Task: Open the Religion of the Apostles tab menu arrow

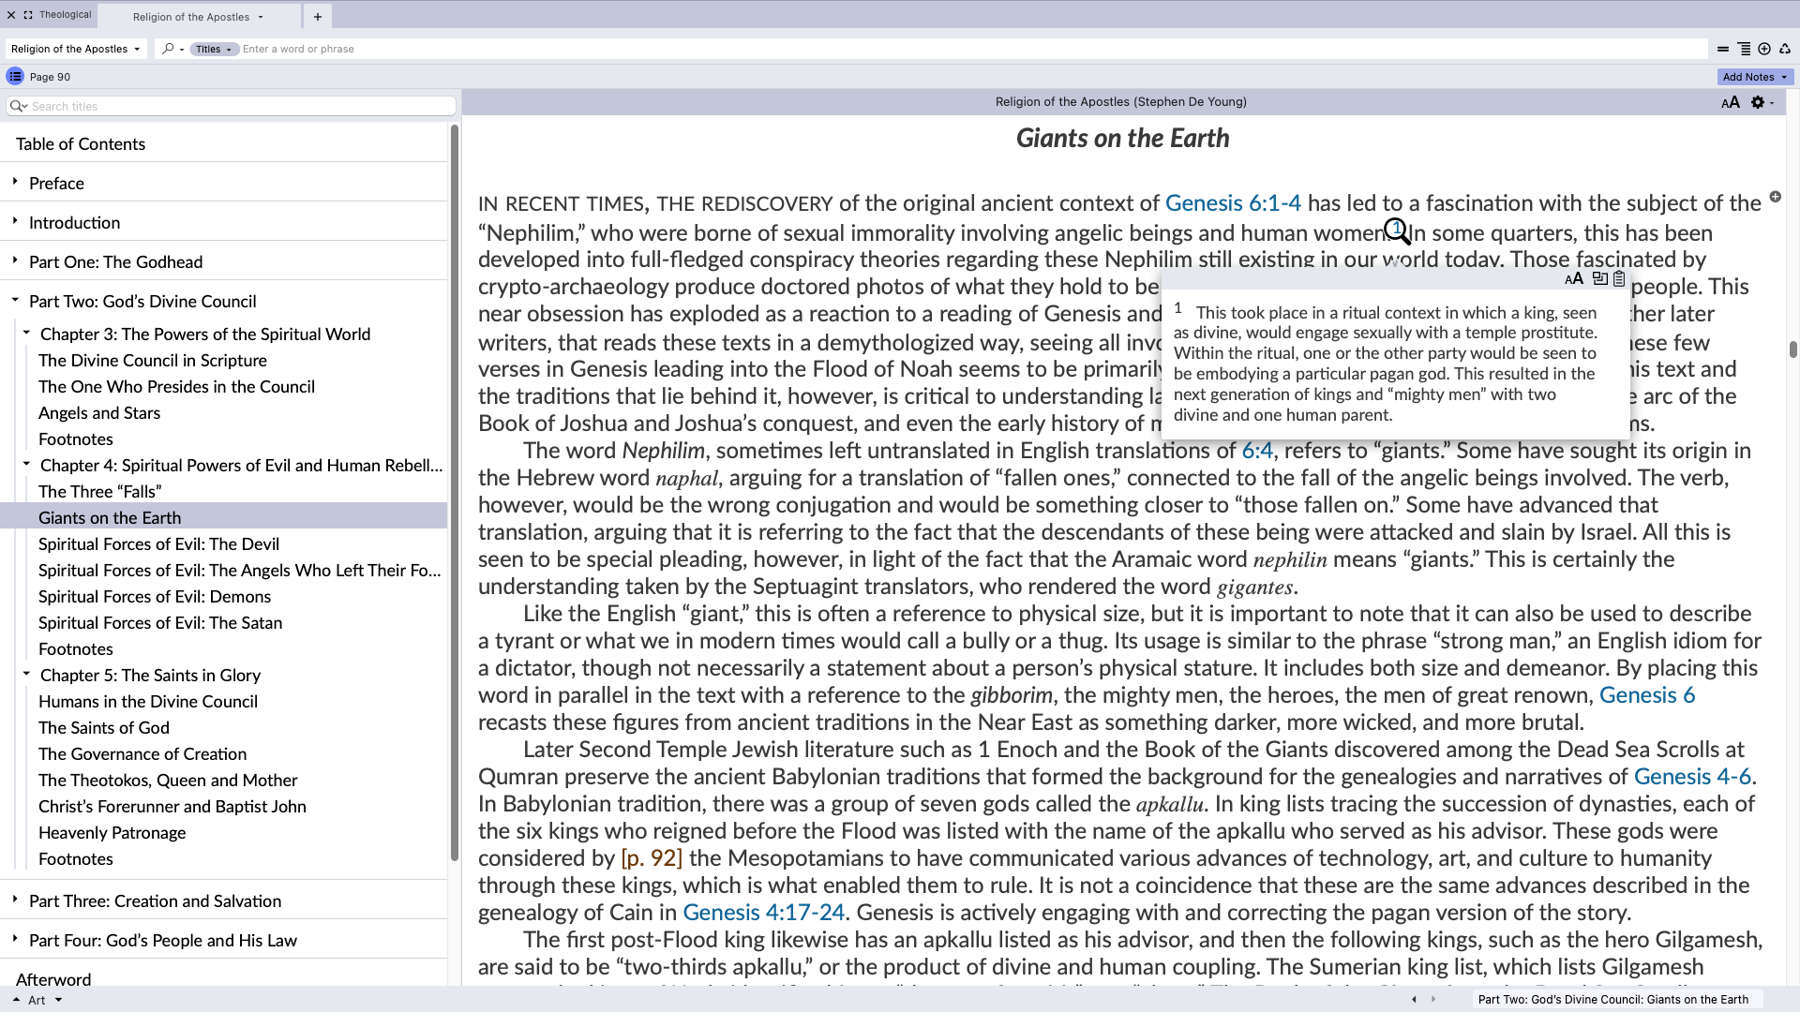Action: click(261, 17)
